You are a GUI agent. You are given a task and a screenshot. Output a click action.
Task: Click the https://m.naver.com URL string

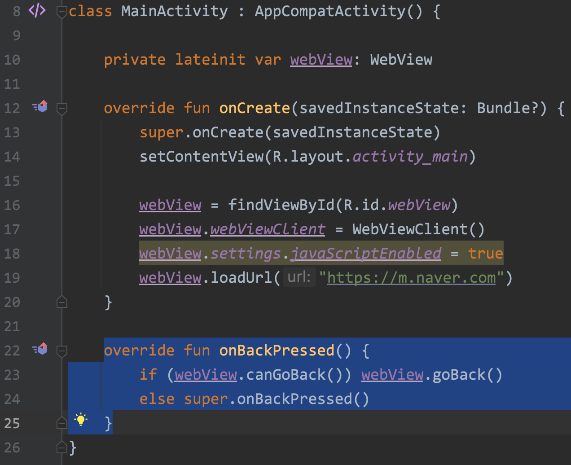(411, 278)
